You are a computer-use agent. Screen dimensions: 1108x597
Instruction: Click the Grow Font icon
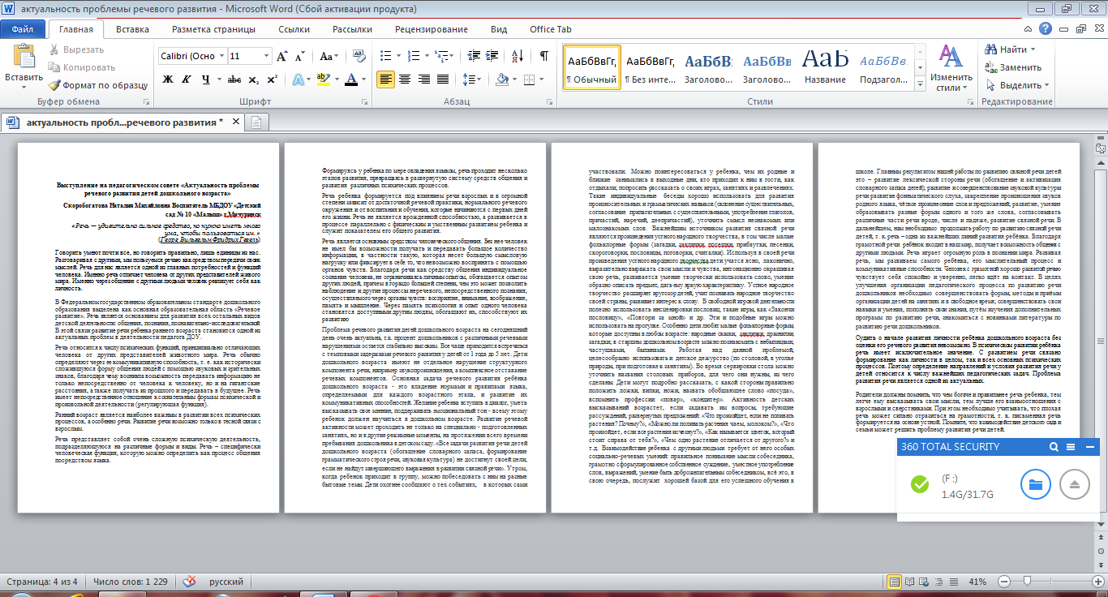click(282, 57)
